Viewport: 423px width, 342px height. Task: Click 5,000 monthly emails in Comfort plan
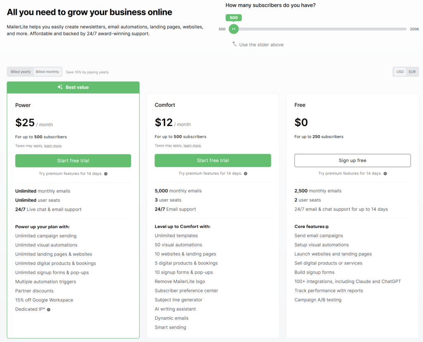(178, 191)
